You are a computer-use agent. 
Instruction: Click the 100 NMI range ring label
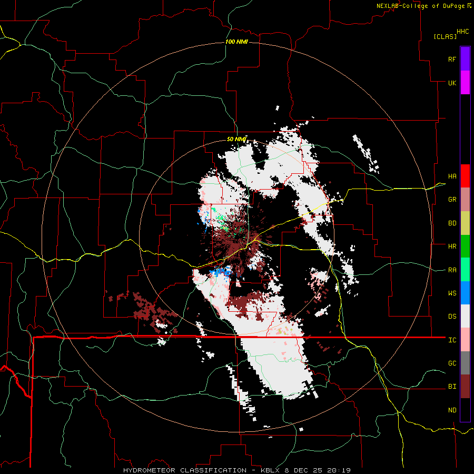[x=236, y=42]
